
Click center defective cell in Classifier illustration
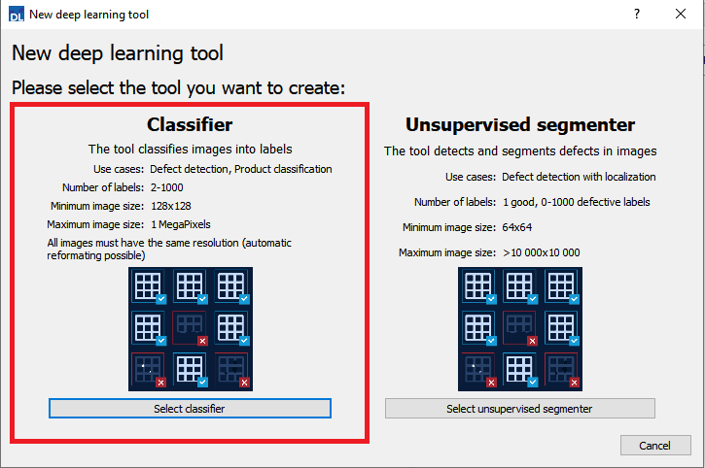click(x=190, y=328)
